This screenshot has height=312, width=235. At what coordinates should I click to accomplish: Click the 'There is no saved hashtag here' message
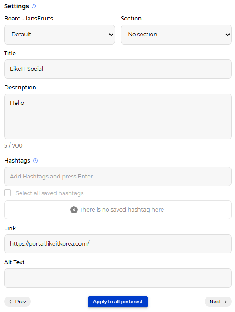coord(122,210)
